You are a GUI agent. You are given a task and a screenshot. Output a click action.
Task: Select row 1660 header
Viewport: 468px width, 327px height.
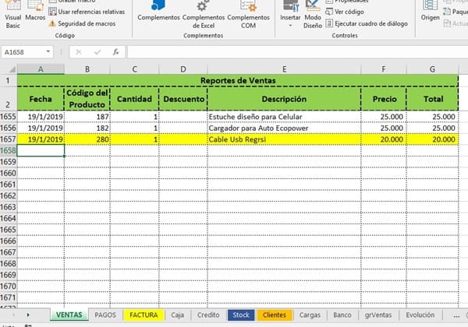pyautogui.click(x=9, y=173)
